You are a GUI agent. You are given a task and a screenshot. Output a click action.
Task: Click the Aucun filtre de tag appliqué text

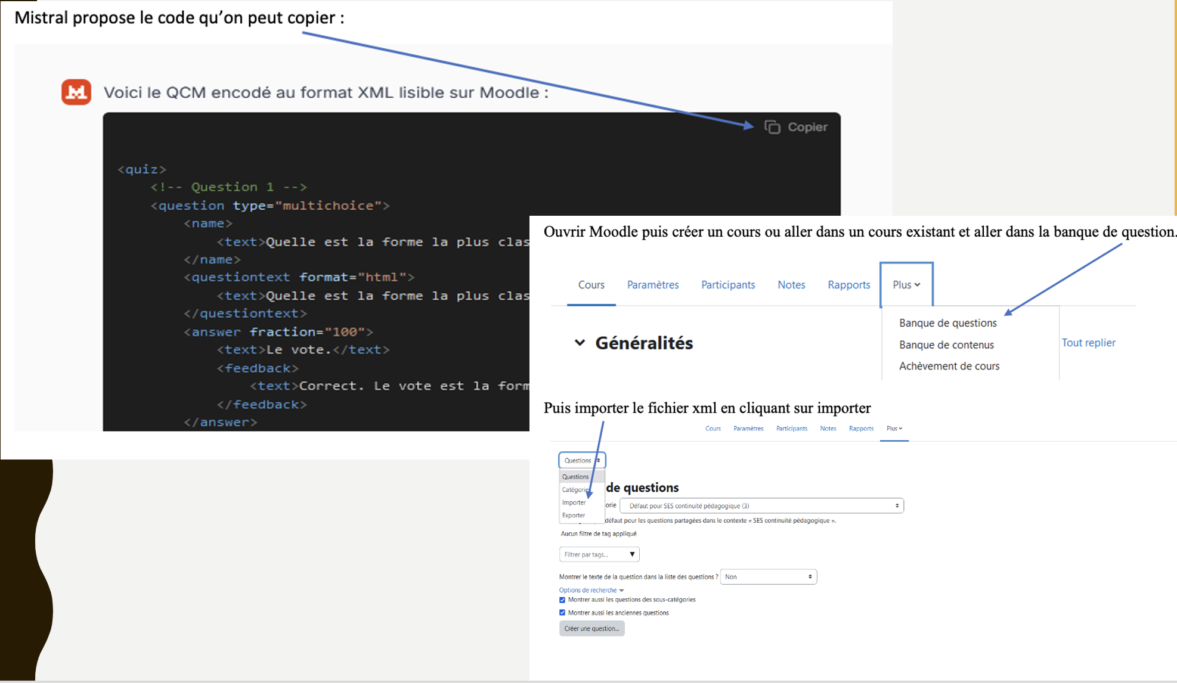[x=599, y=533]
